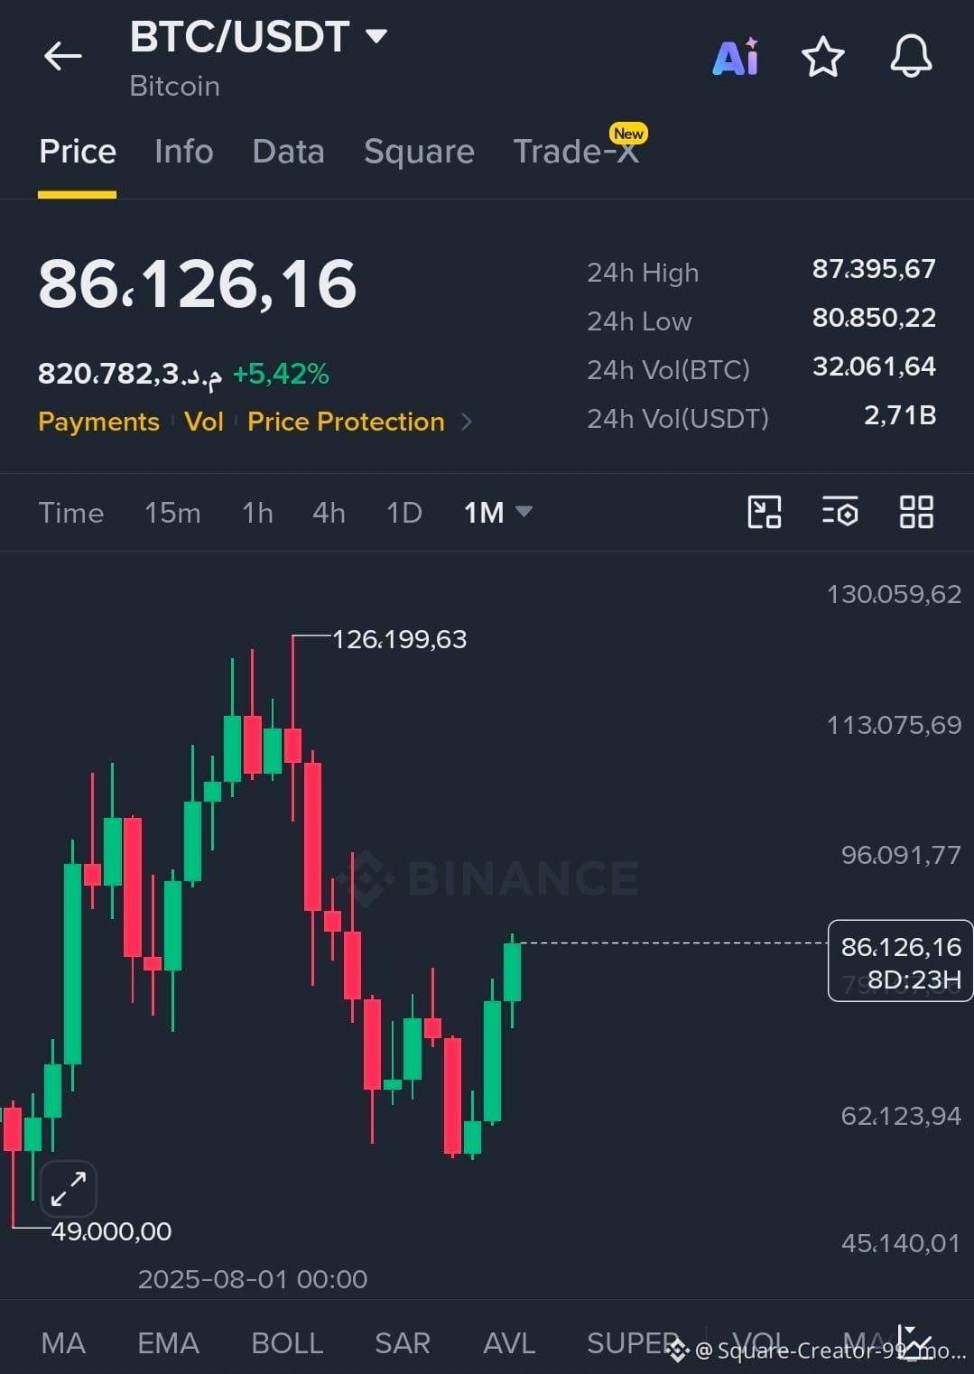Select the current price label on axis

tap(900, 961)
